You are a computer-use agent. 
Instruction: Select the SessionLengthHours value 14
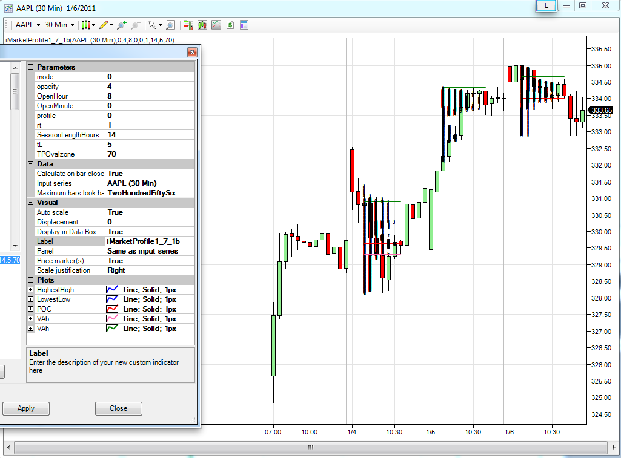150,135
